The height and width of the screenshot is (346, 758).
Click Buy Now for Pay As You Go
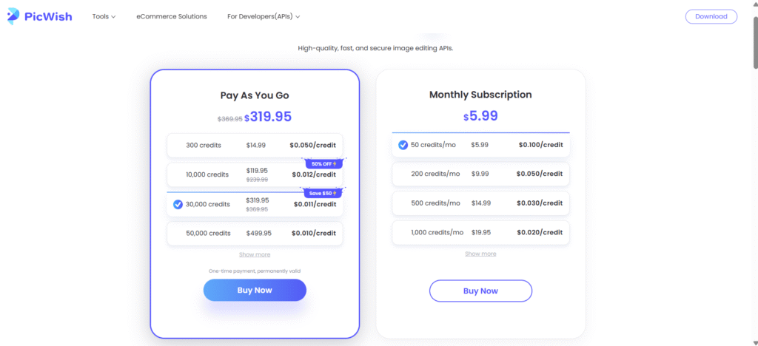(x=255, y=290)
